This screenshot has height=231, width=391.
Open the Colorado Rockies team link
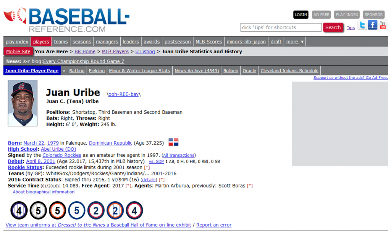tap(61, 155)
